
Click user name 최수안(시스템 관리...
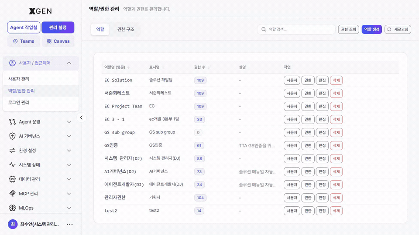pos(39,225)
